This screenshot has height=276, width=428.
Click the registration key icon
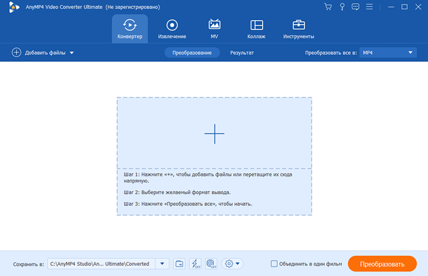(342, 7)
